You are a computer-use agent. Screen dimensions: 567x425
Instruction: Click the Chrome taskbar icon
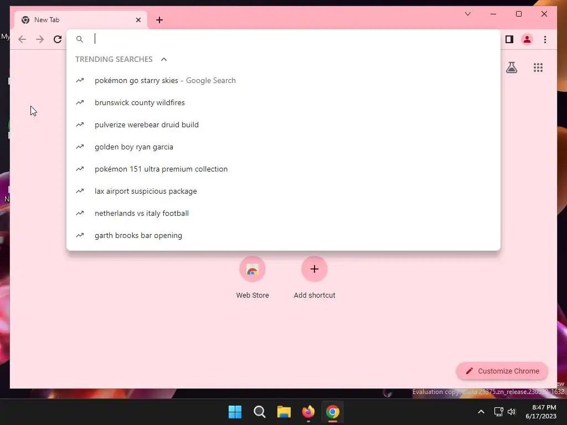pos(333,412)
